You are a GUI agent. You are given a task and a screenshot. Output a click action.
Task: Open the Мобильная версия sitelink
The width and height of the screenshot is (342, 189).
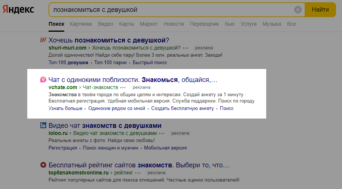(165, 148)
